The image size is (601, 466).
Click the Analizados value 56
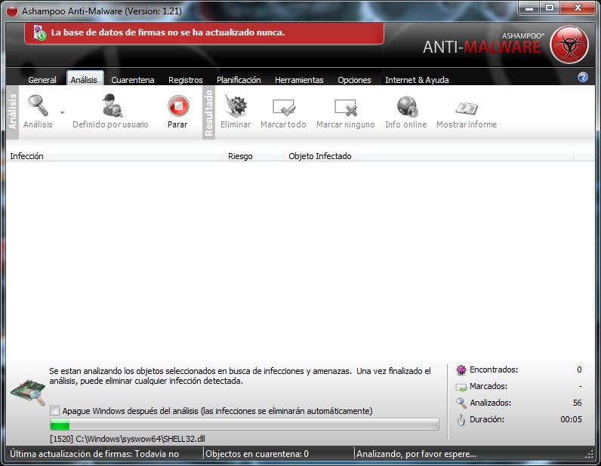(578, 403)
